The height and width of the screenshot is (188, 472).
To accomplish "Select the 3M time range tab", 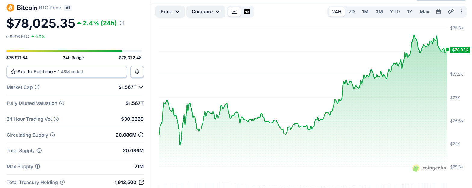I will [379, 12].
